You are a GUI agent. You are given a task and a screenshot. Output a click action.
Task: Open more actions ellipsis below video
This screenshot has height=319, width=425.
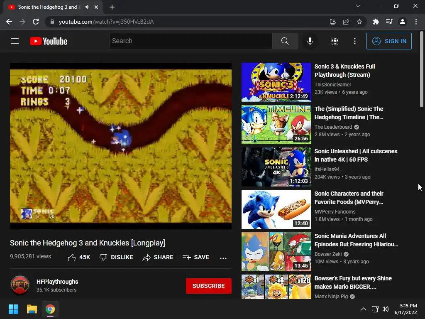[x=223, y=258]
